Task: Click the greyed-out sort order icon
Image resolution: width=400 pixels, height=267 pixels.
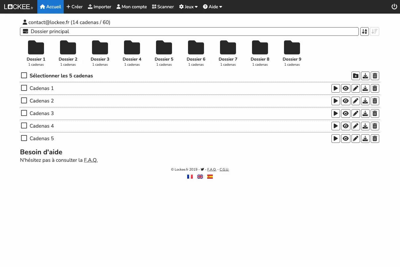Action: (x=375, y=32)
